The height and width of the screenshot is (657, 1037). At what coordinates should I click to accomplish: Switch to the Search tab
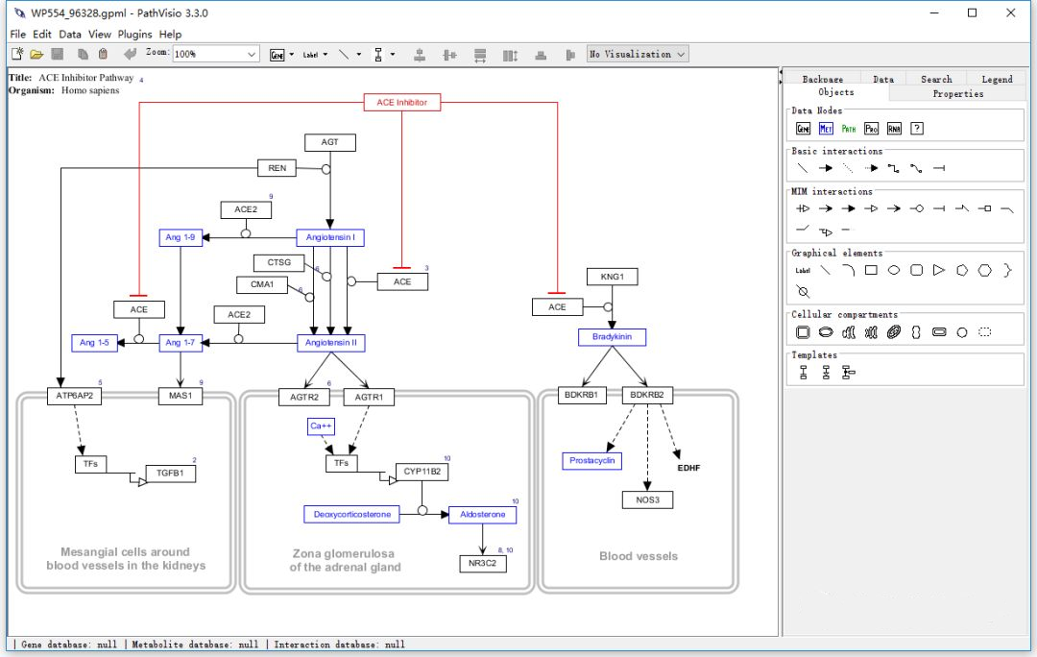tap(936, 79)
